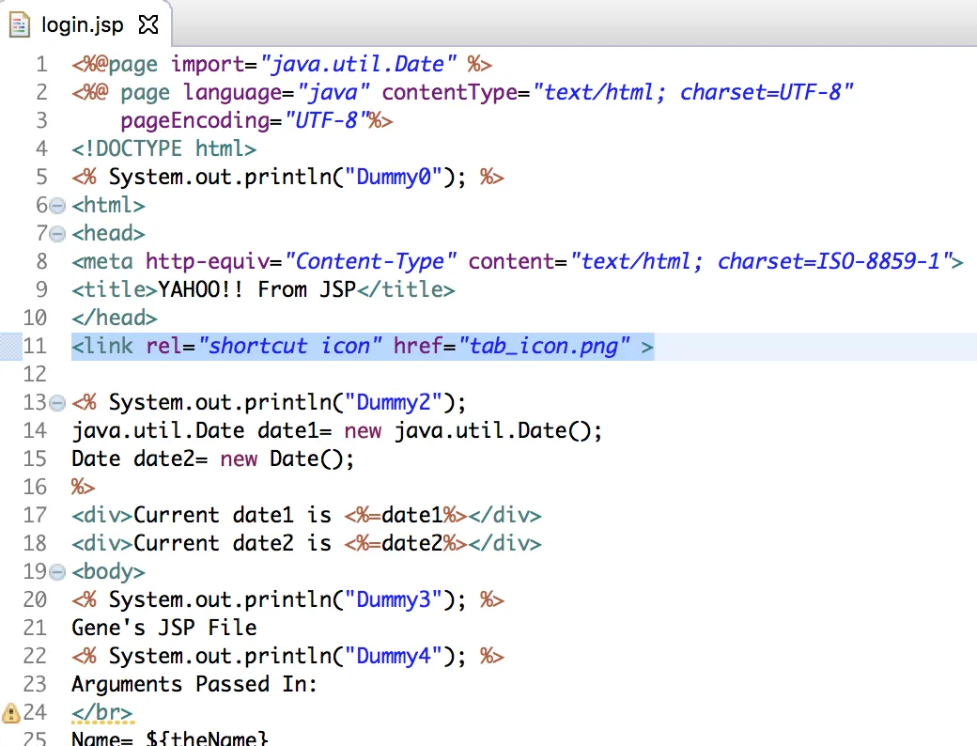Click the Gene's JSP File text
The height and width of the screenshot is (746, 977).
point(163,628)
